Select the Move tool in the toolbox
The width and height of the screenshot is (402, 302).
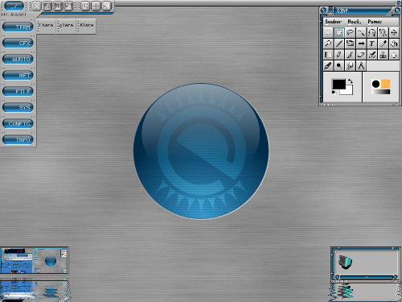pos(394,33)
